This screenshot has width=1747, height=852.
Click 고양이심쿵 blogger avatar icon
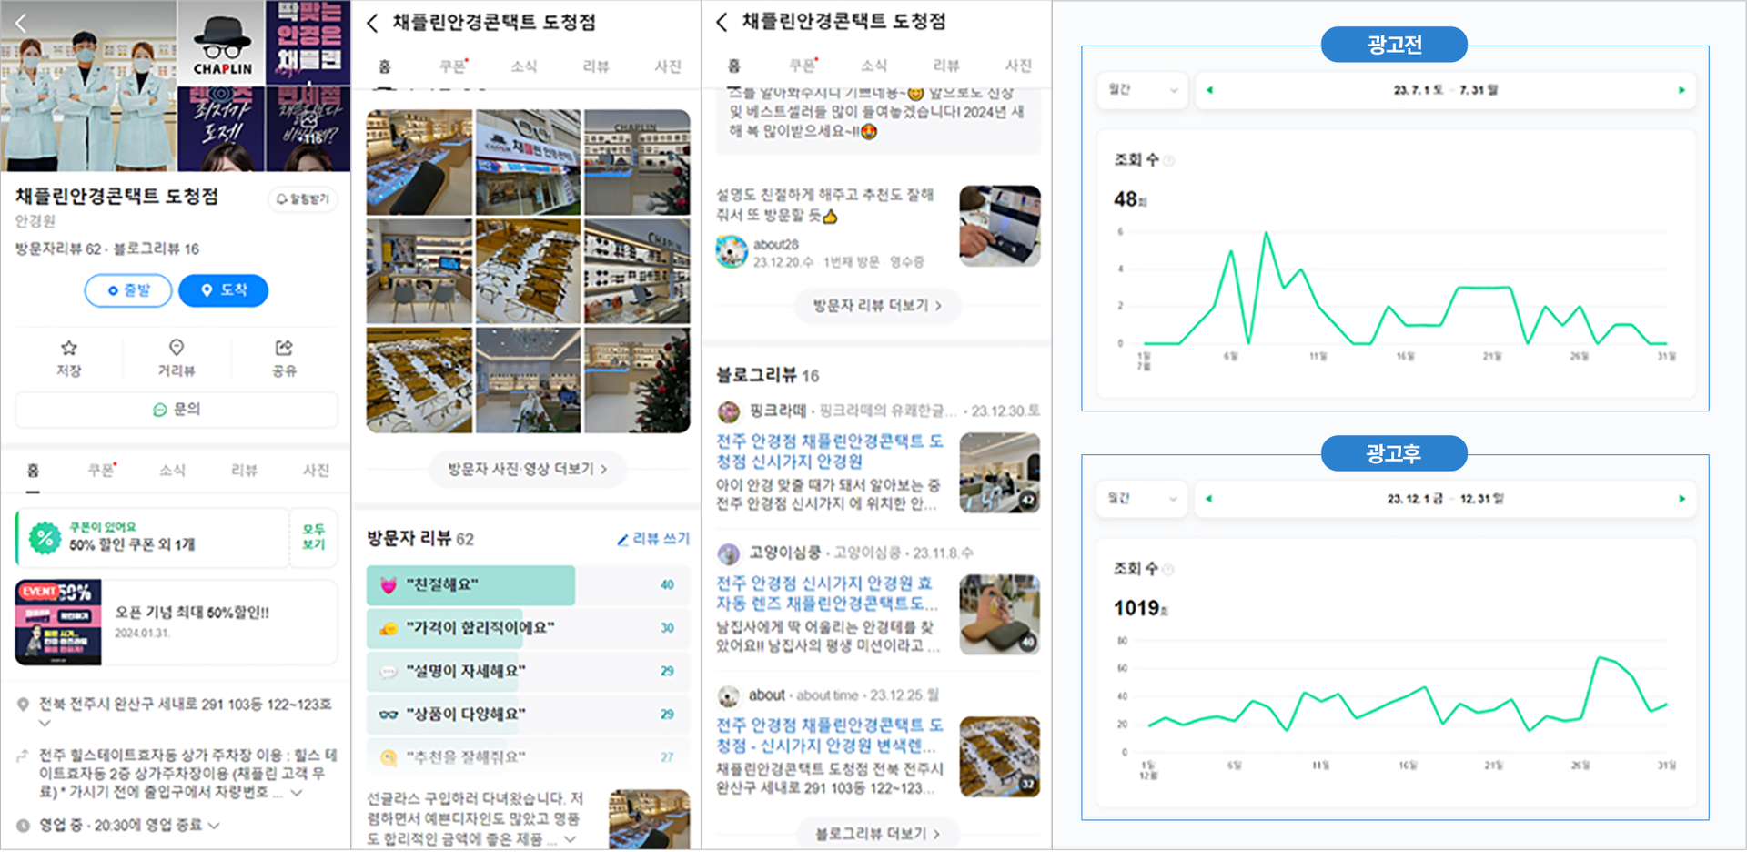tap(728, 553)
